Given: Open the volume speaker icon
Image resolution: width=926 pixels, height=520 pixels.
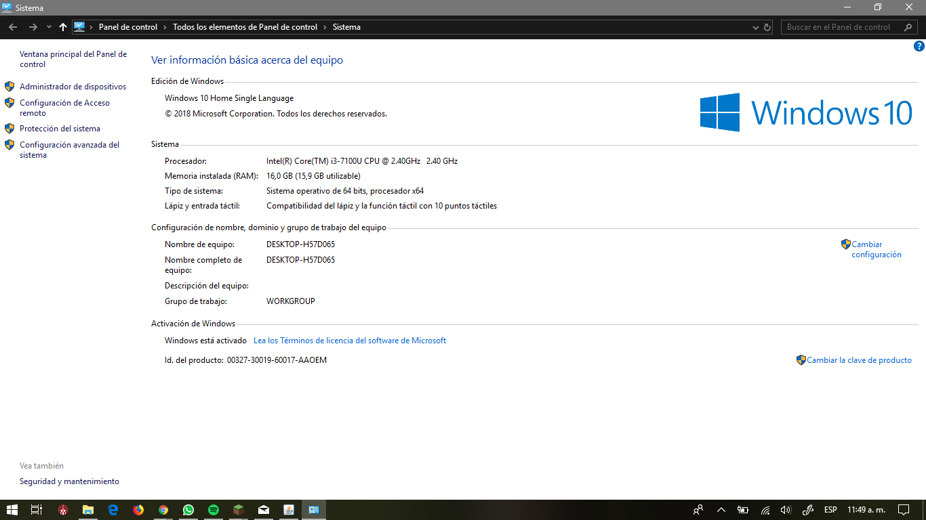Looking at the screenshot, I should (786, 510).
